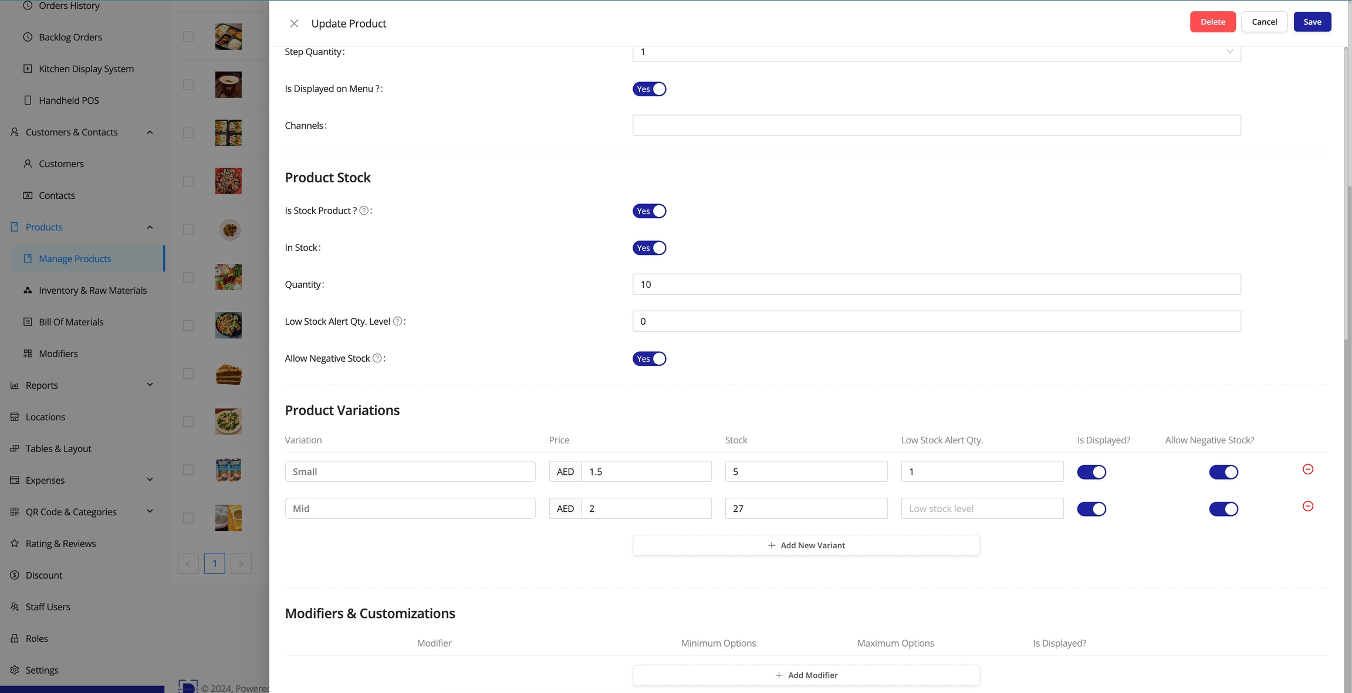Click the Allow Negative Stock help icon
Image resolution: width=1352 pixels, height=693 pixels.
[x=377, y=358]
